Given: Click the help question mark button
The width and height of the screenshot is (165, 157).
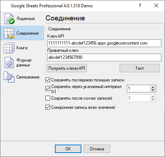Looking at the screenshot, I should click(x=140, y=5).
